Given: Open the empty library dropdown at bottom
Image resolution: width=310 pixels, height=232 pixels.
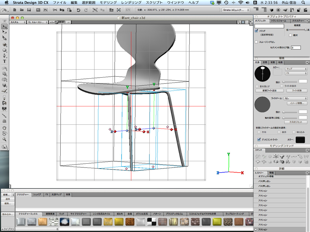Looking at the screenshot, I should [37, 229].
